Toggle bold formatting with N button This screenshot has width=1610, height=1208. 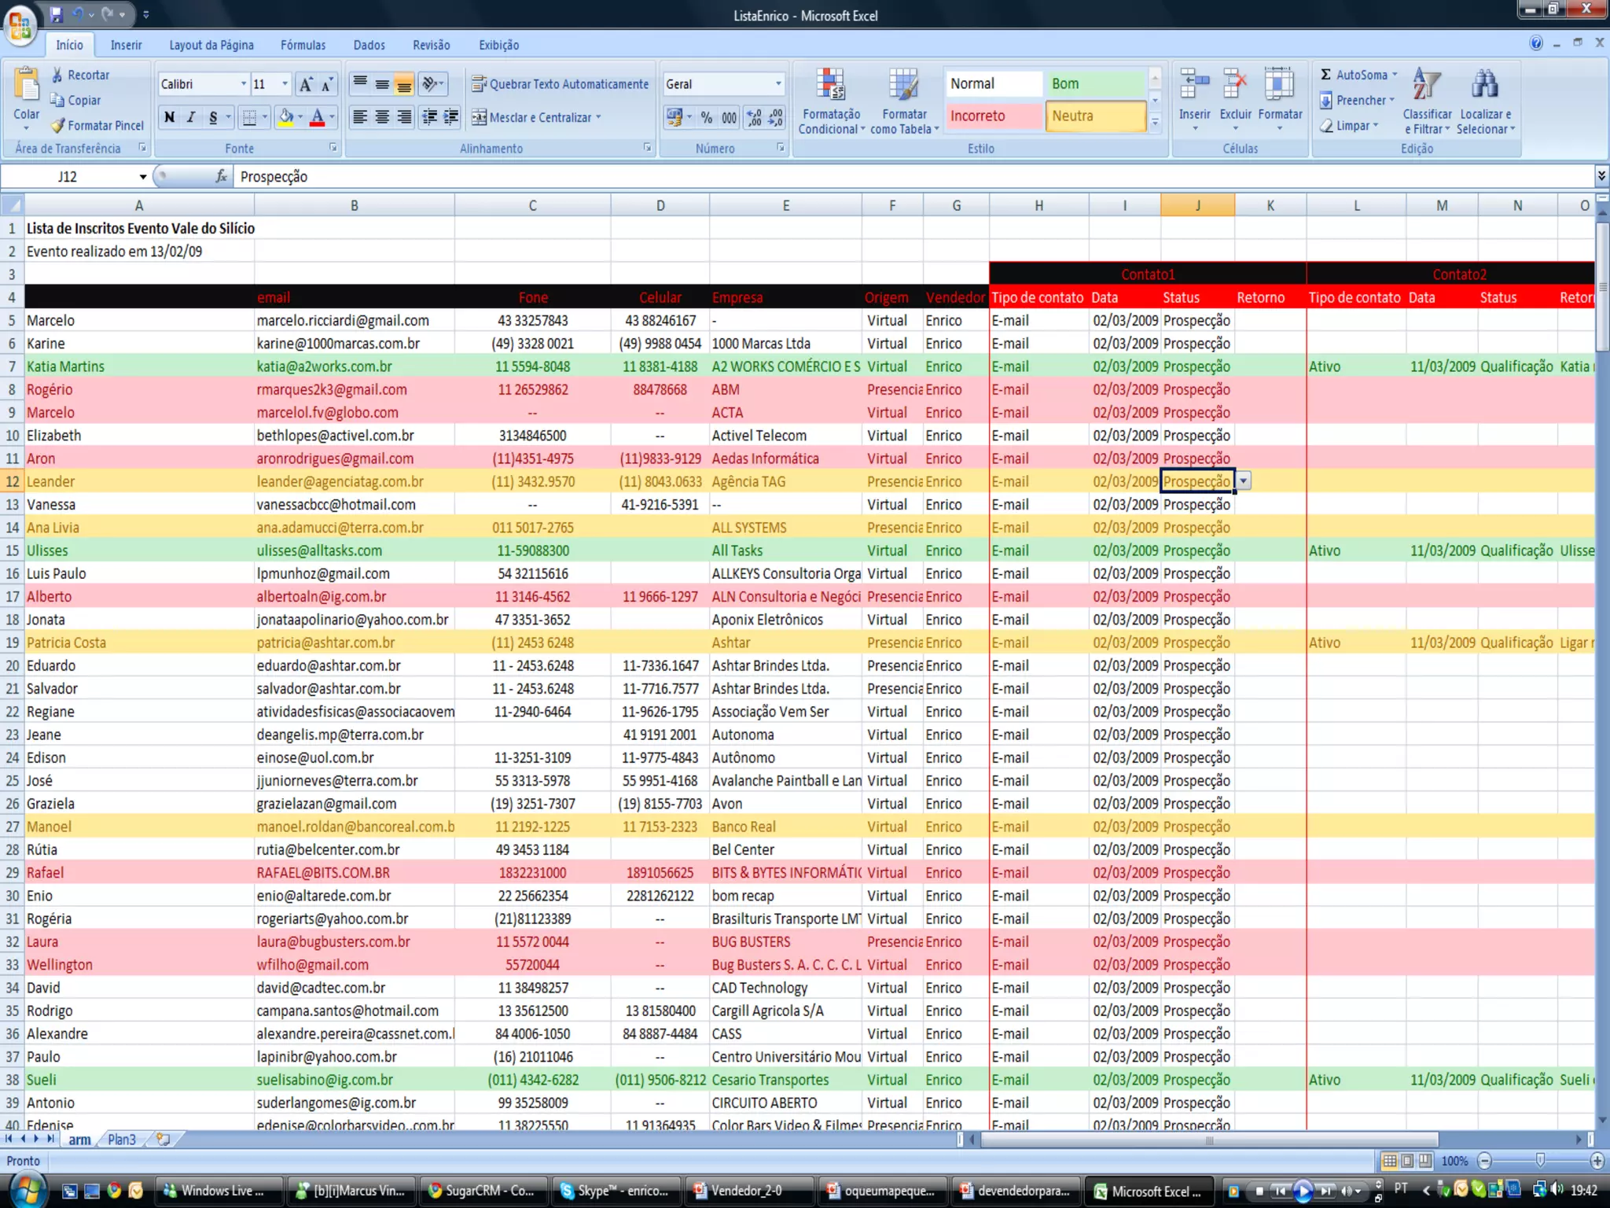coord(169,118)
